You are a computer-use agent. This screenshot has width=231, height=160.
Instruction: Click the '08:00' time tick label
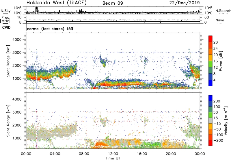point(84,154)
